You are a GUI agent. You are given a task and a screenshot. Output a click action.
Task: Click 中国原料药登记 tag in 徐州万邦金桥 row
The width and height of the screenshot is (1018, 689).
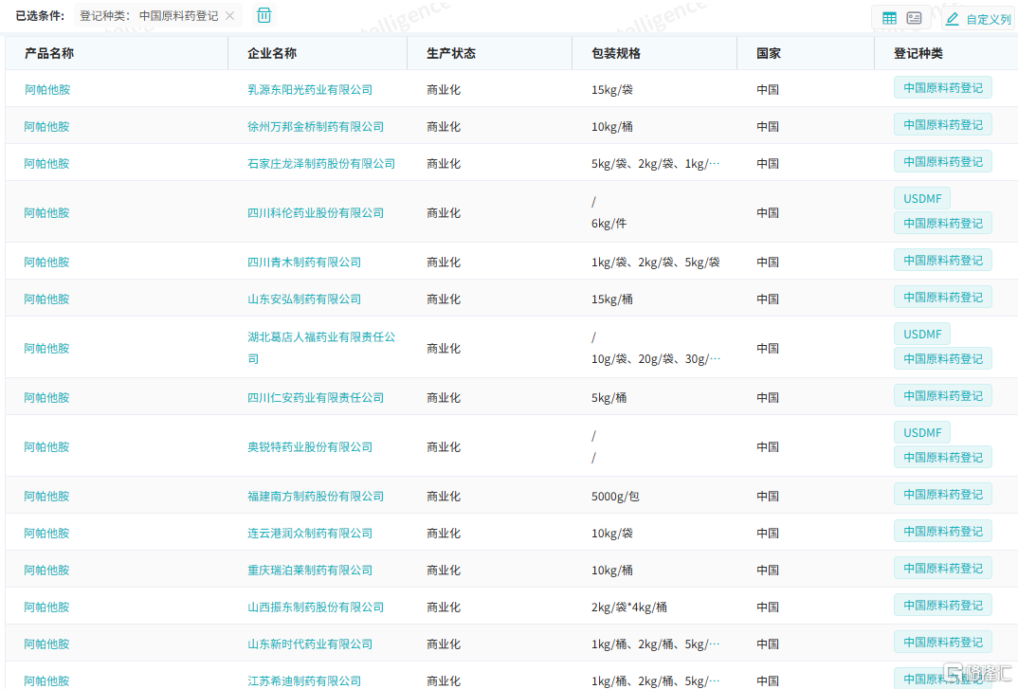click(x=943, y=125)
